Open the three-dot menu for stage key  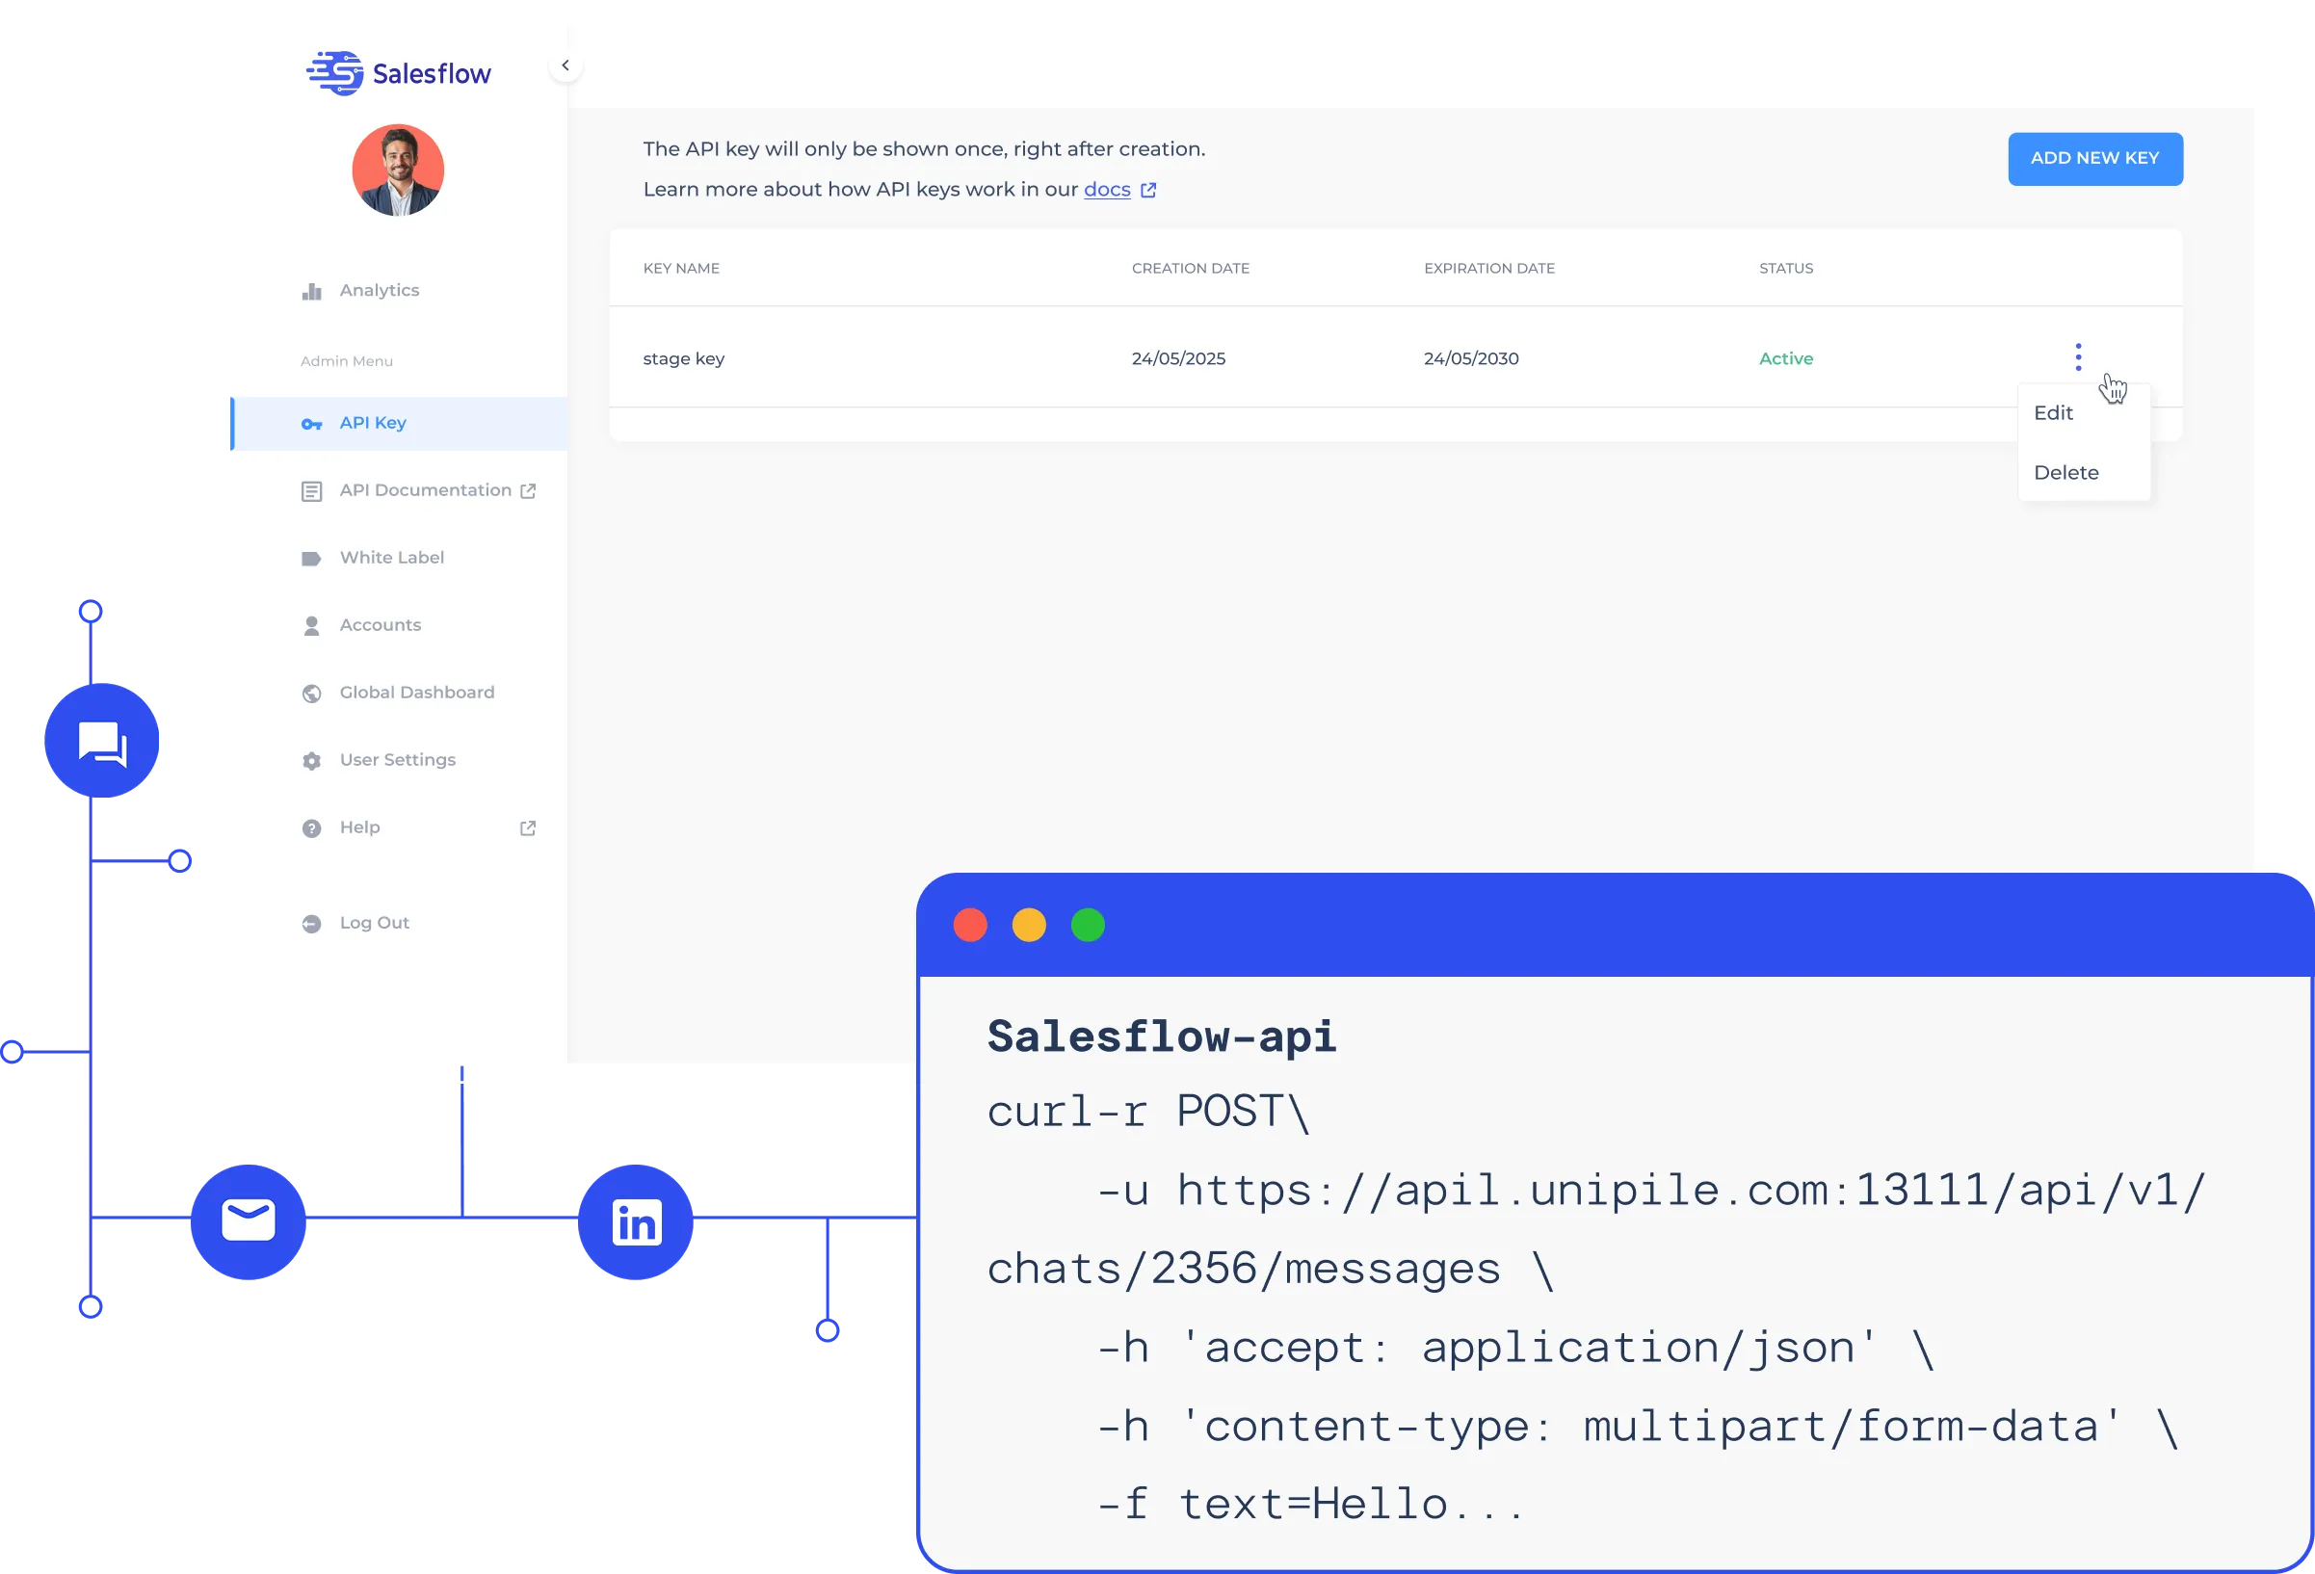pyautogui.click(x=2078, y=356)
